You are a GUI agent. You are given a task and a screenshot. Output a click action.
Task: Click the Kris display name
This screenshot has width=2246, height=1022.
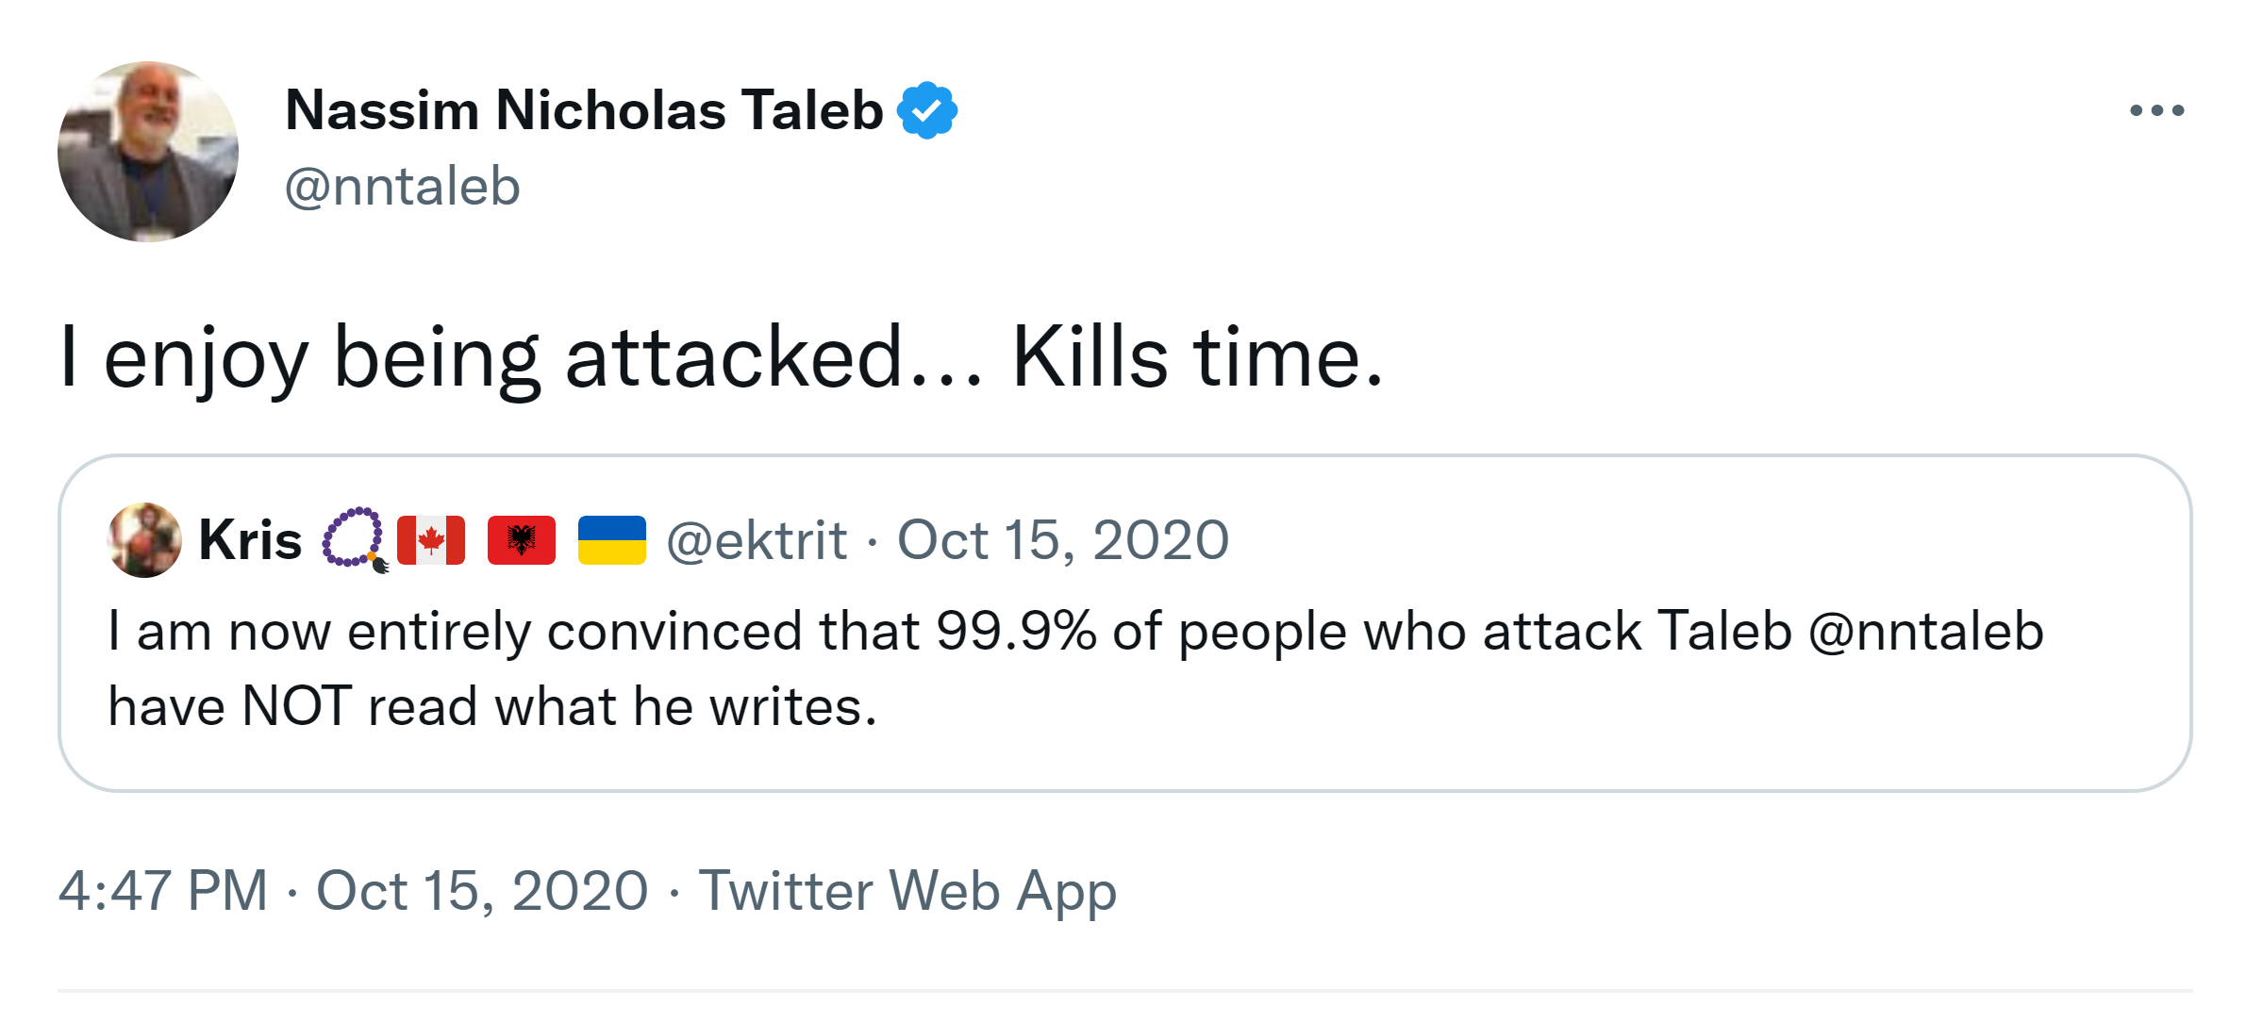pos(250,540)
